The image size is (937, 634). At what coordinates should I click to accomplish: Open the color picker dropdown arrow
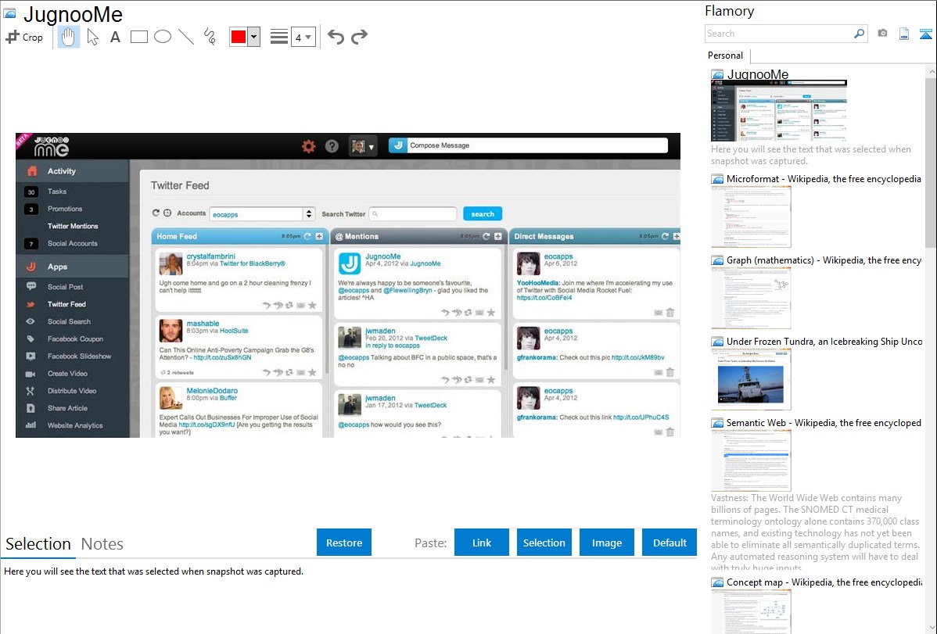[x=254, y=37]
